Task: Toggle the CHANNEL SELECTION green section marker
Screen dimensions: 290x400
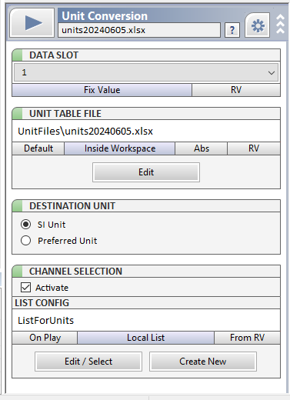Action: [17, 272]
